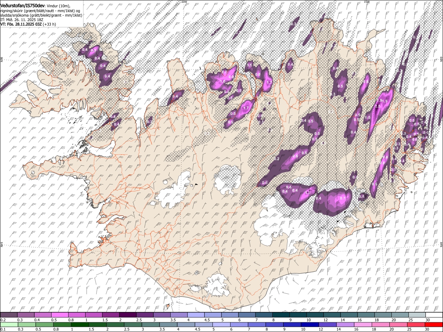Click the '1.6' snowfall value on the map
The image size is (443, 332).
(x=223, y=82)
